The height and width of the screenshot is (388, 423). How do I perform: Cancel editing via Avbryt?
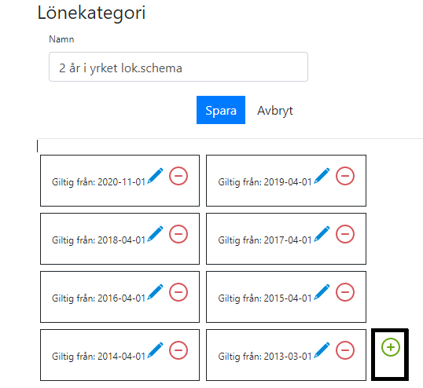point(275,111)
